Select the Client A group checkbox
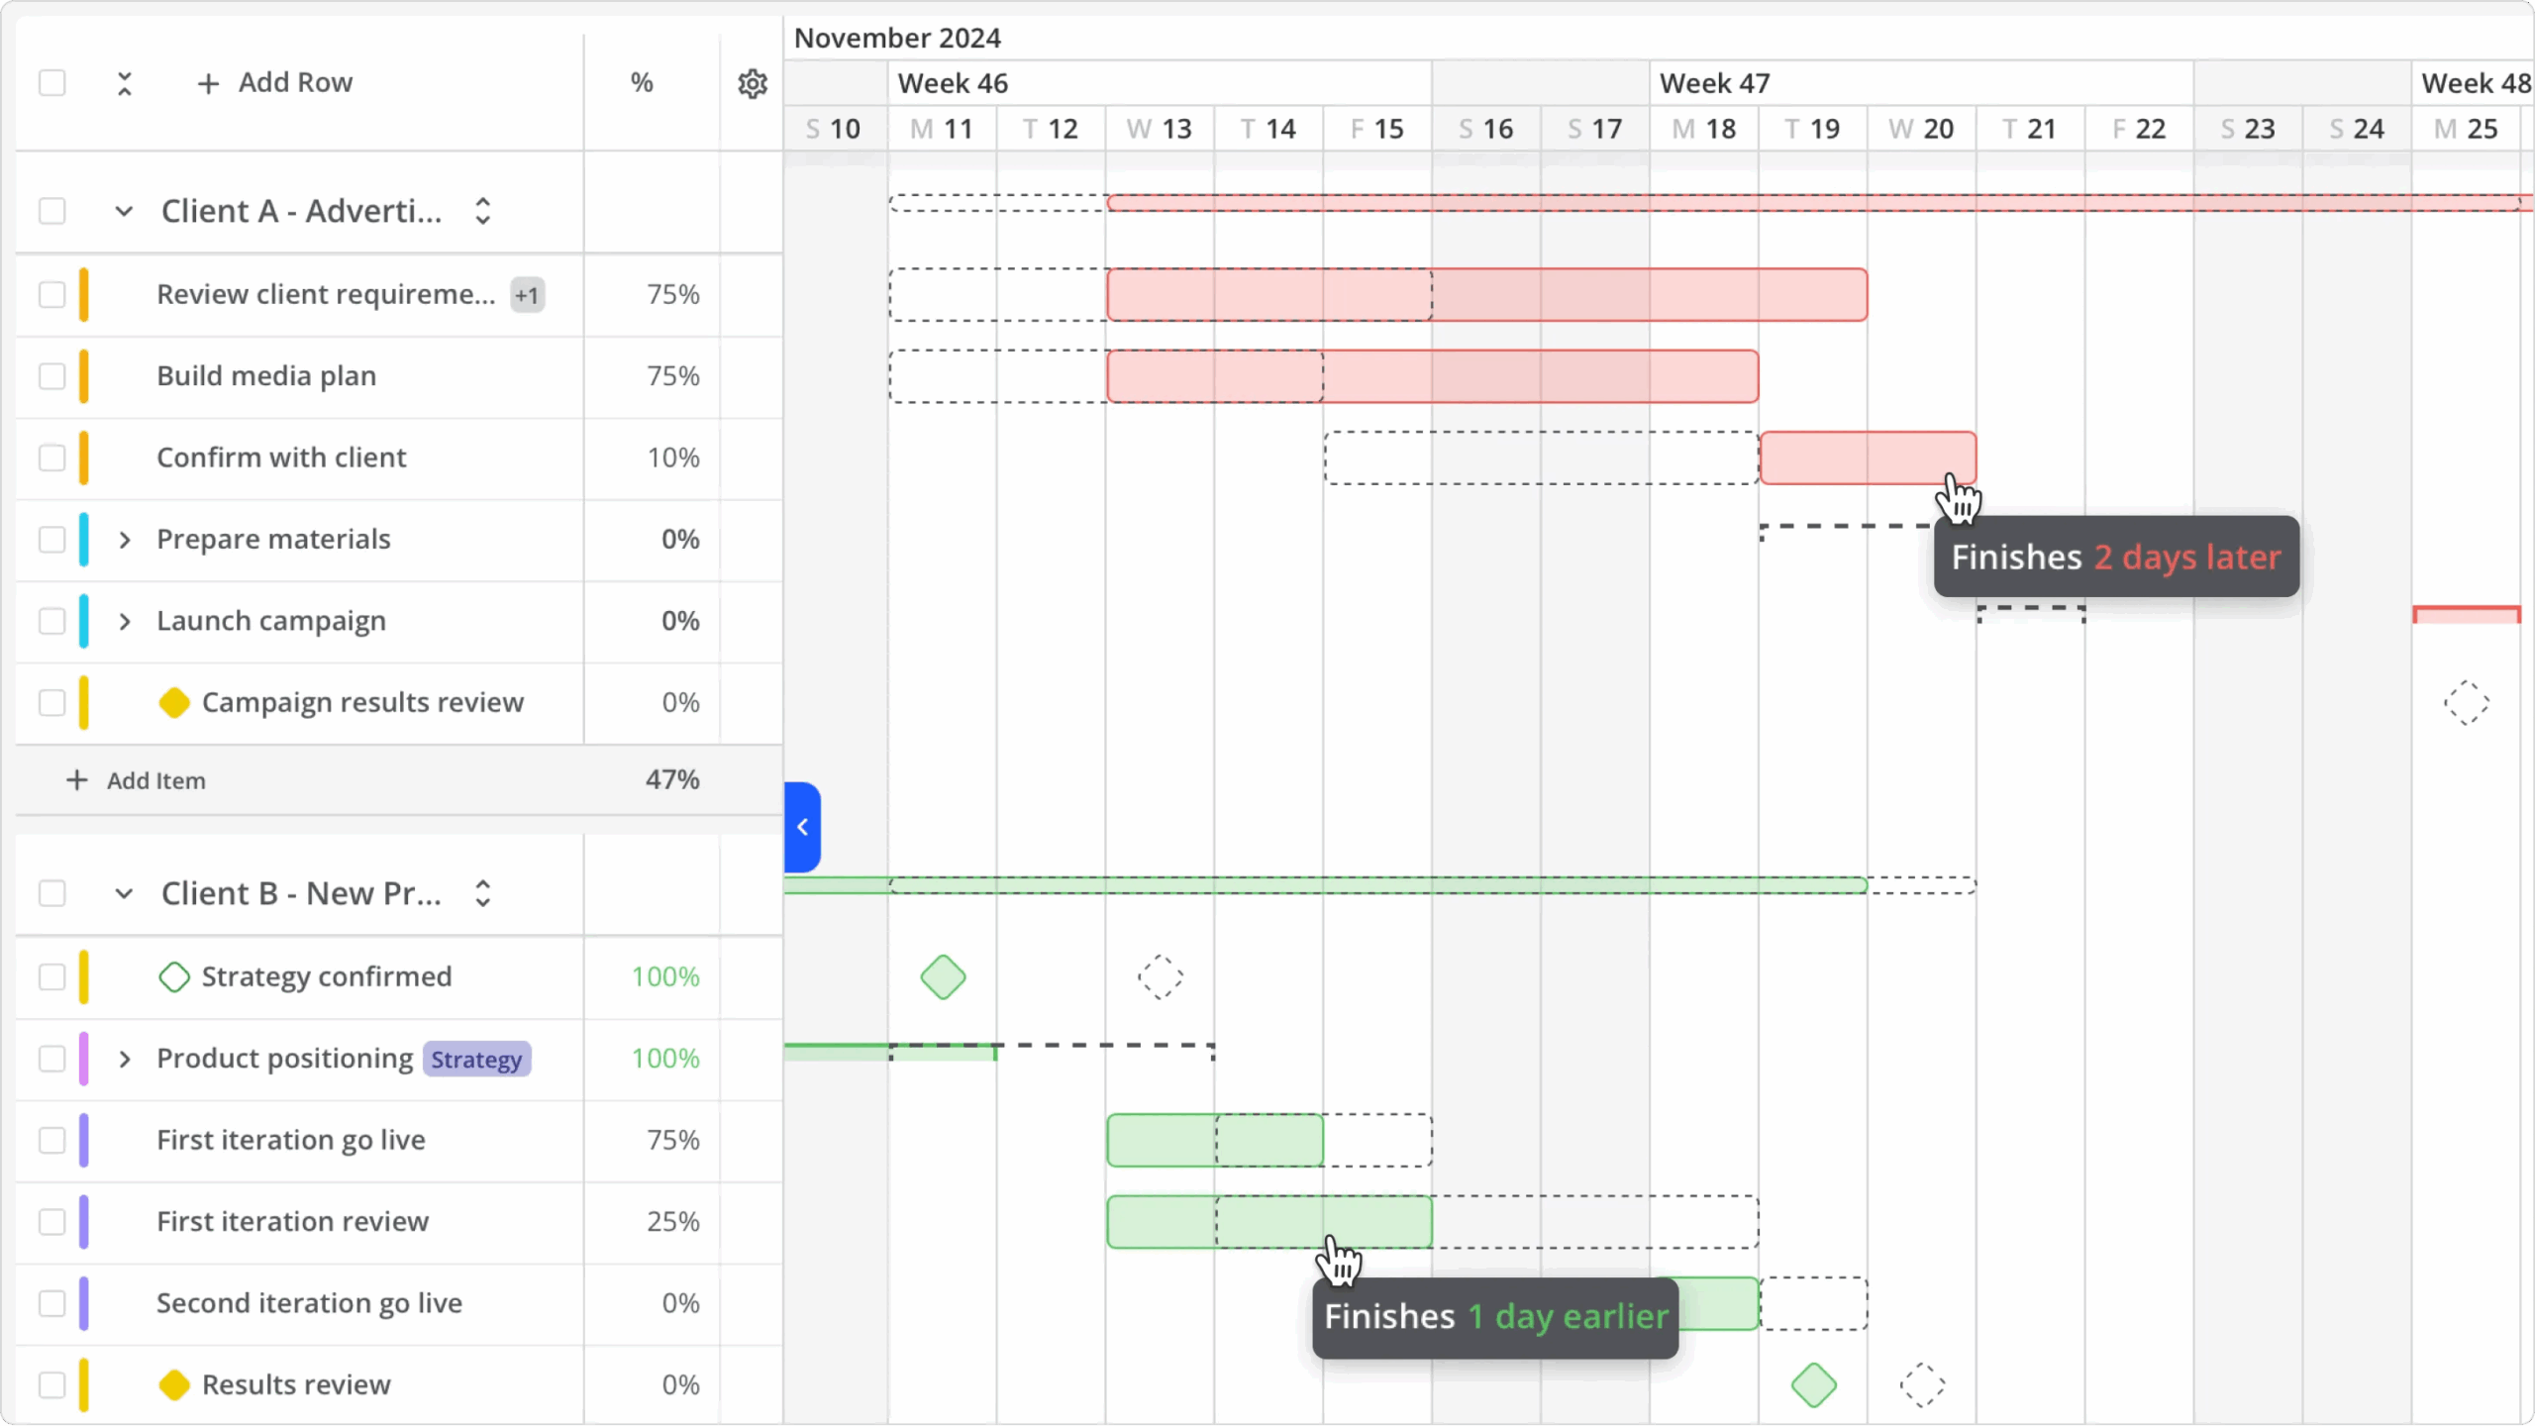Viewport: 2535px width, 1426px height. click(x=52, y=210)
